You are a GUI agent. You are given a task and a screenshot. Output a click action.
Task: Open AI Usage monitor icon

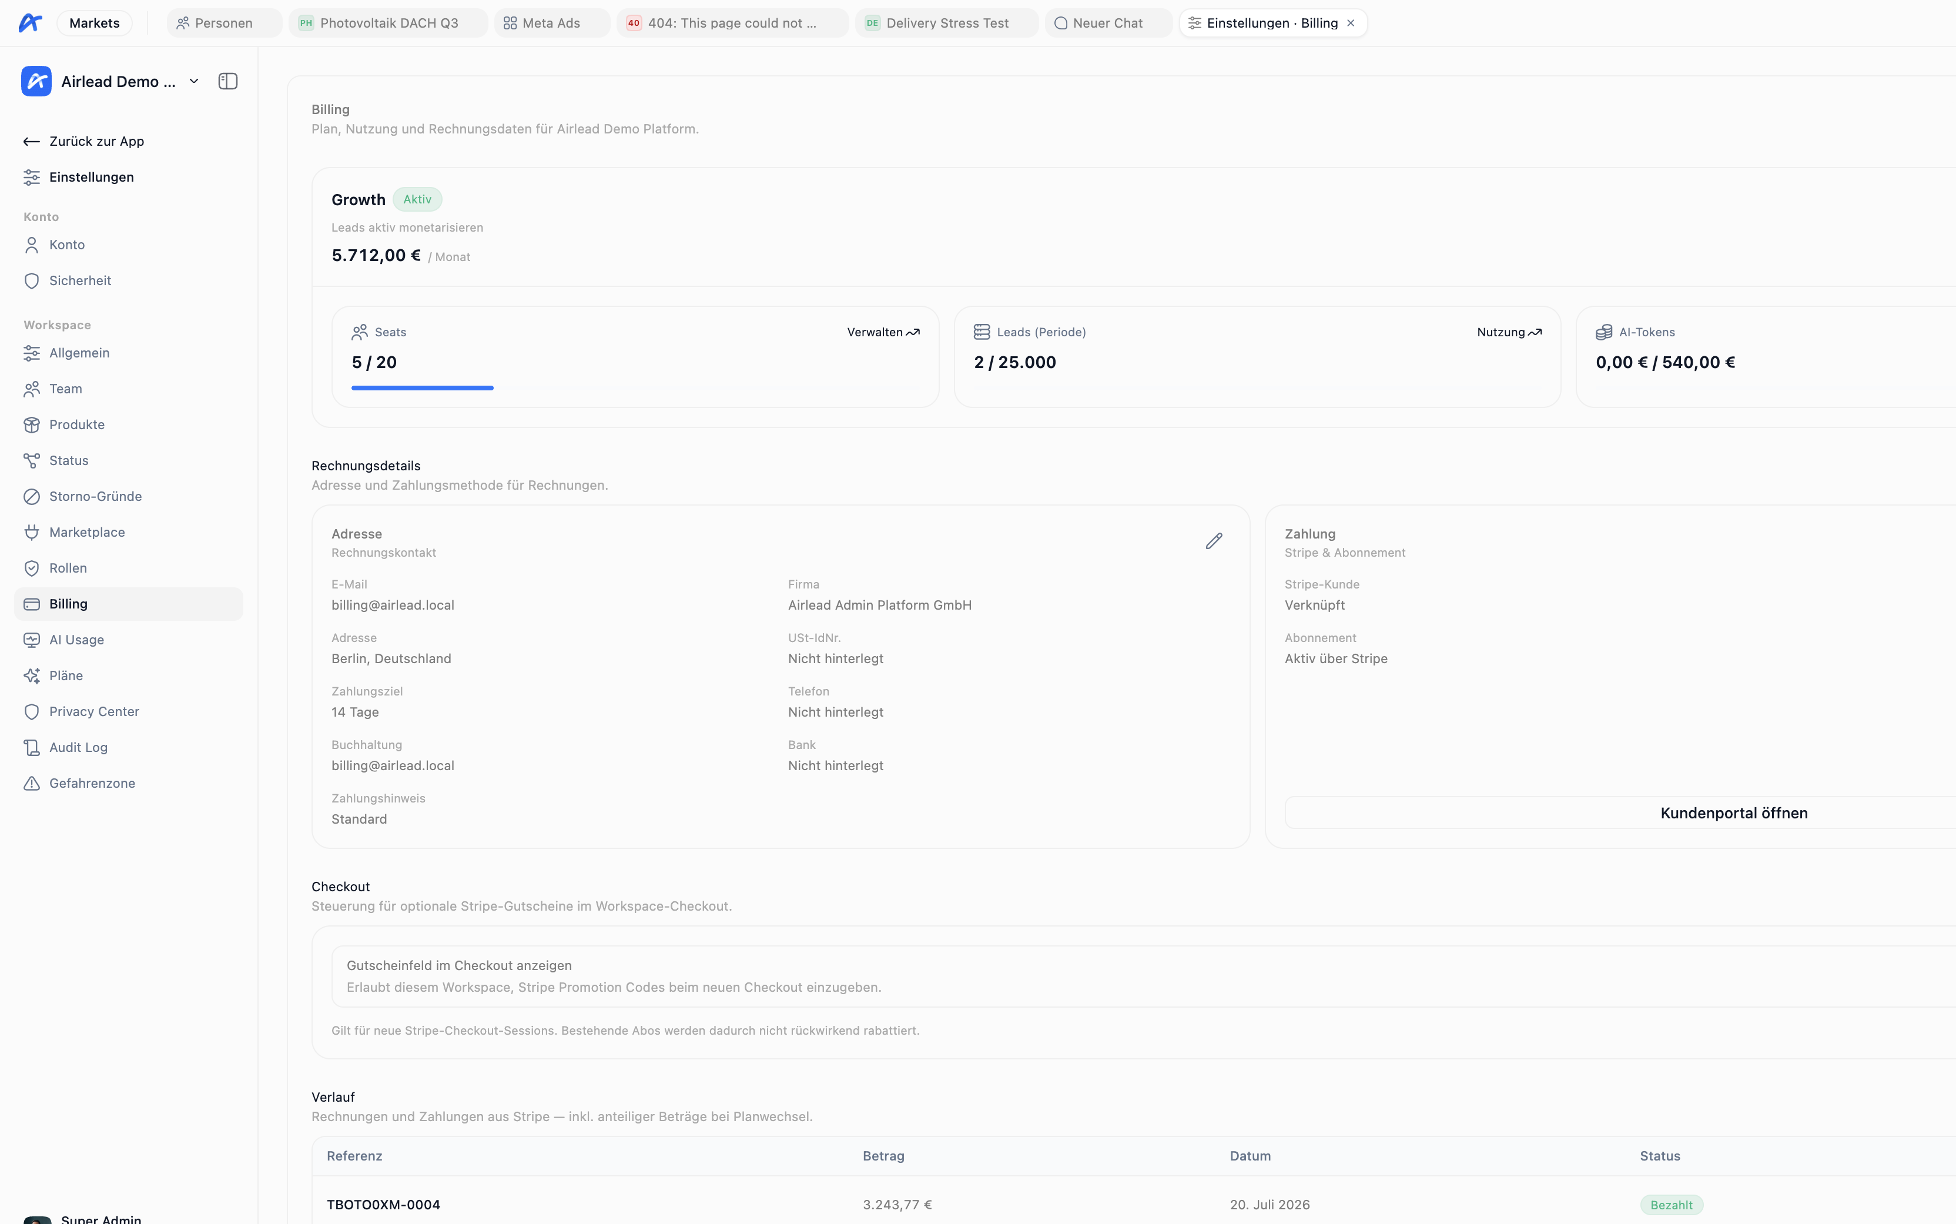coord(32,640)
